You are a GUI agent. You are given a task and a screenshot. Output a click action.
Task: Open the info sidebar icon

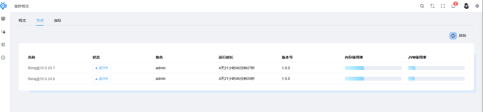(3, 58)
